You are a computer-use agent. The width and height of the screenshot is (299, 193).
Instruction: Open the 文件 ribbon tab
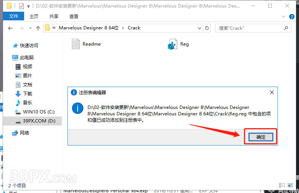[x=14, y=16]
